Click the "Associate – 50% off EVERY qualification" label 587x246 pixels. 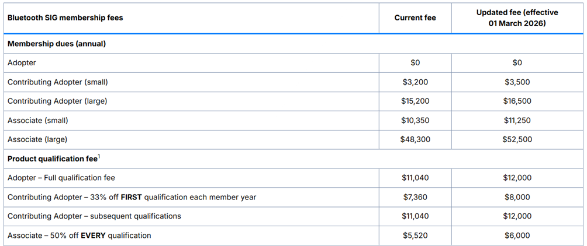point(79,236)
